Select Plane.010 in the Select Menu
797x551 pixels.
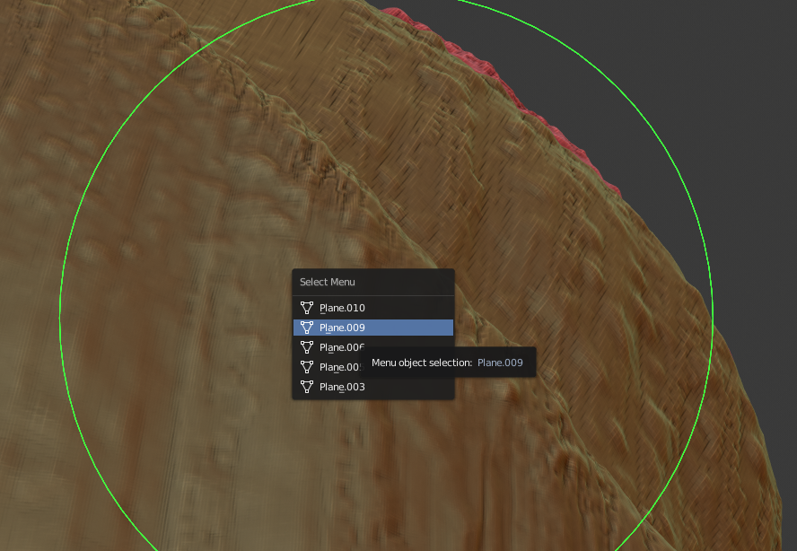(373, 308)
